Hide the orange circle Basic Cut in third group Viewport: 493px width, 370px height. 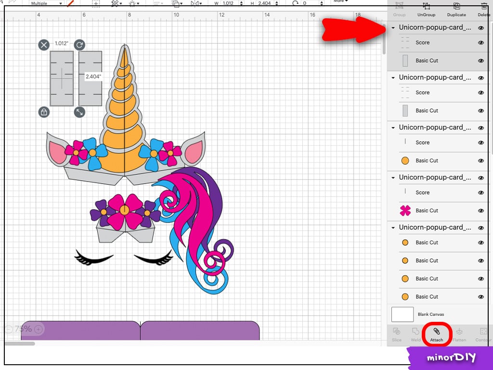pos(481,161)
